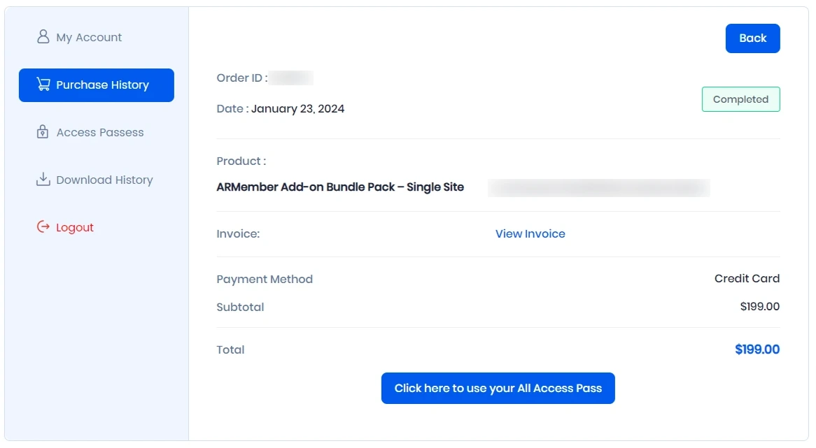
Task: Click the Credit Card payment method text
Action: [747, 279]
